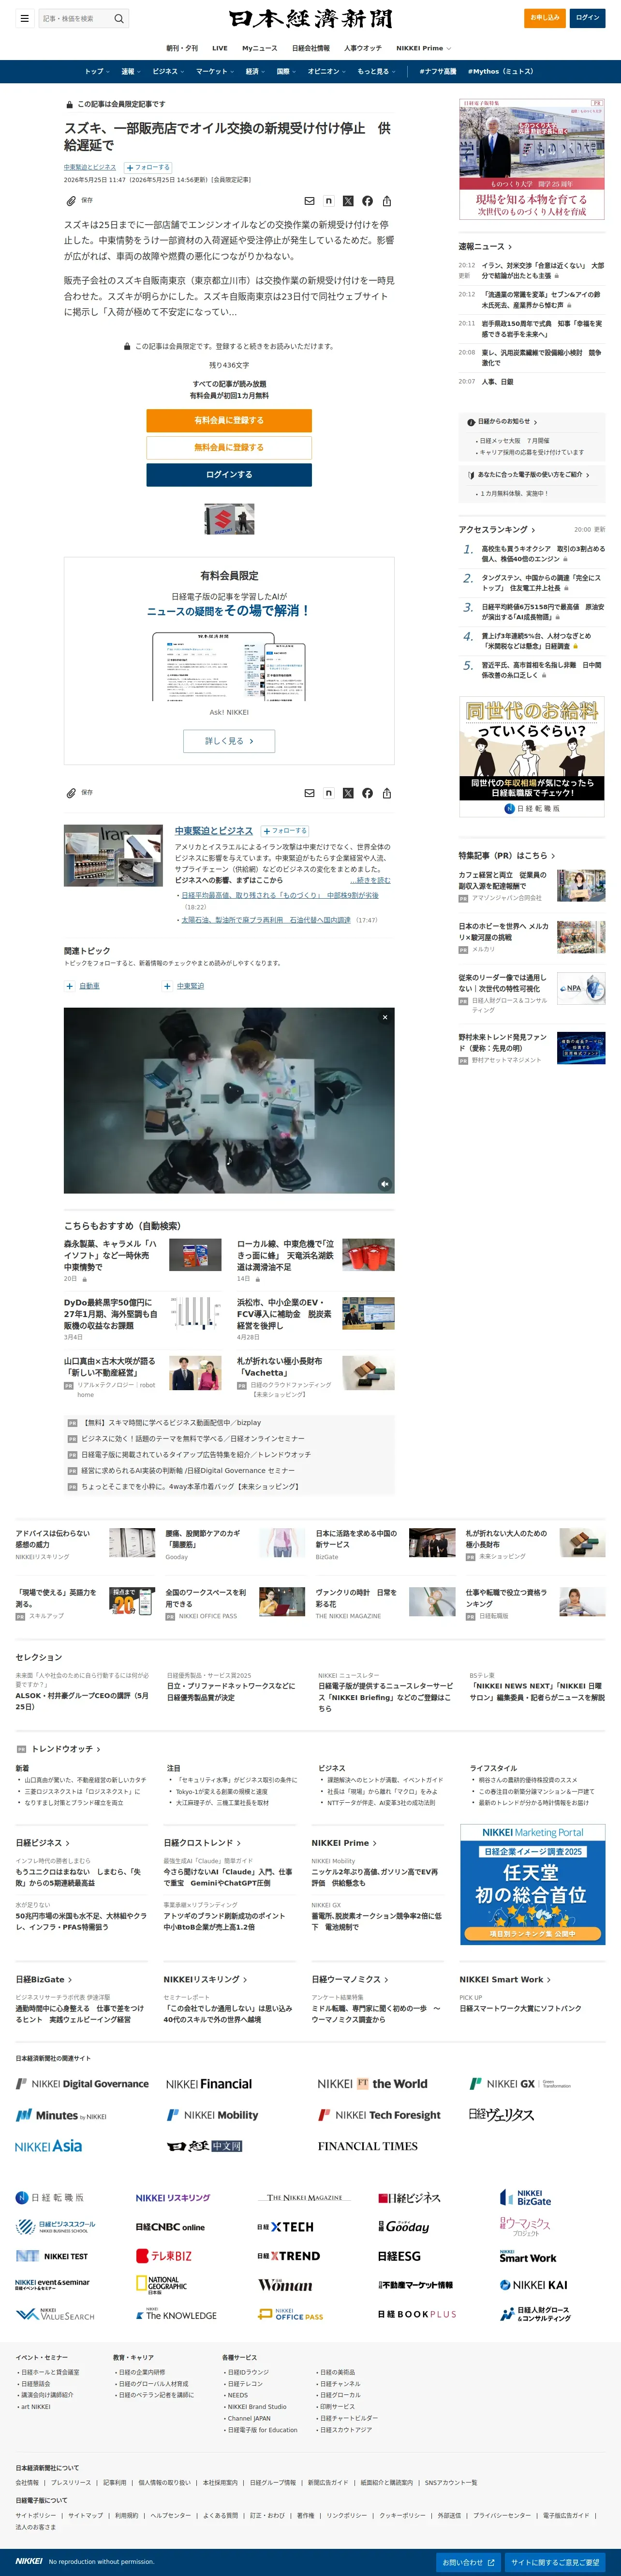The width and height of the screenshot is (621, 2576).
Task: Click the orange お申し込み button
Action: [545, 18]
